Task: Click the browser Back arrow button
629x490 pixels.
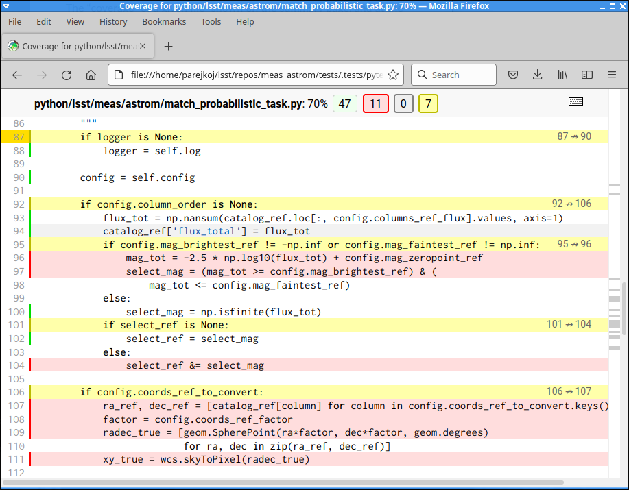Action: point(17,75)
